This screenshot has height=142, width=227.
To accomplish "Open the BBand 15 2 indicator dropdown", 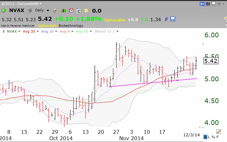I will coord(117,31).
